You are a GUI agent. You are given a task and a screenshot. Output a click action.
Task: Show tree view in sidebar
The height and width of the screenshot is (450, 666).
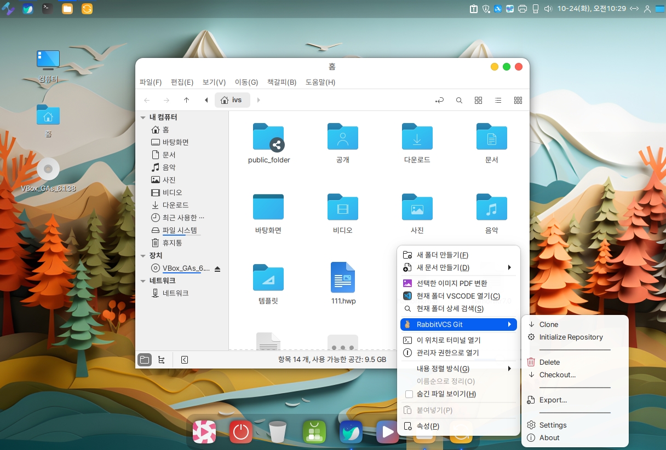click(161, 360)
